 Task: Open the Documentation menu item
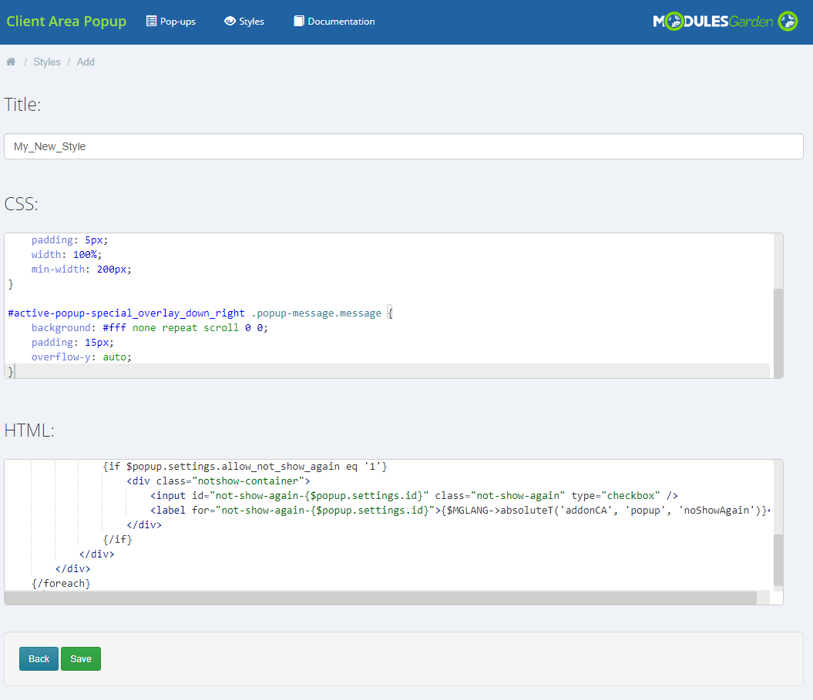pos(334,22)
